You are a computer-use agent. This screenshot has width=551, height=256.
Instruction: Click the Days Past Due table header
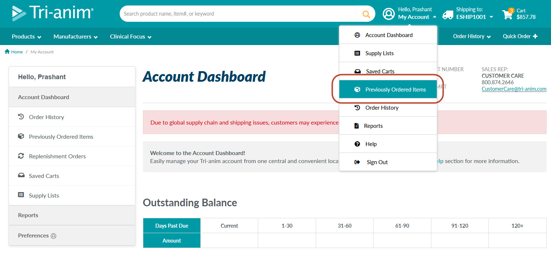(172, 225)
